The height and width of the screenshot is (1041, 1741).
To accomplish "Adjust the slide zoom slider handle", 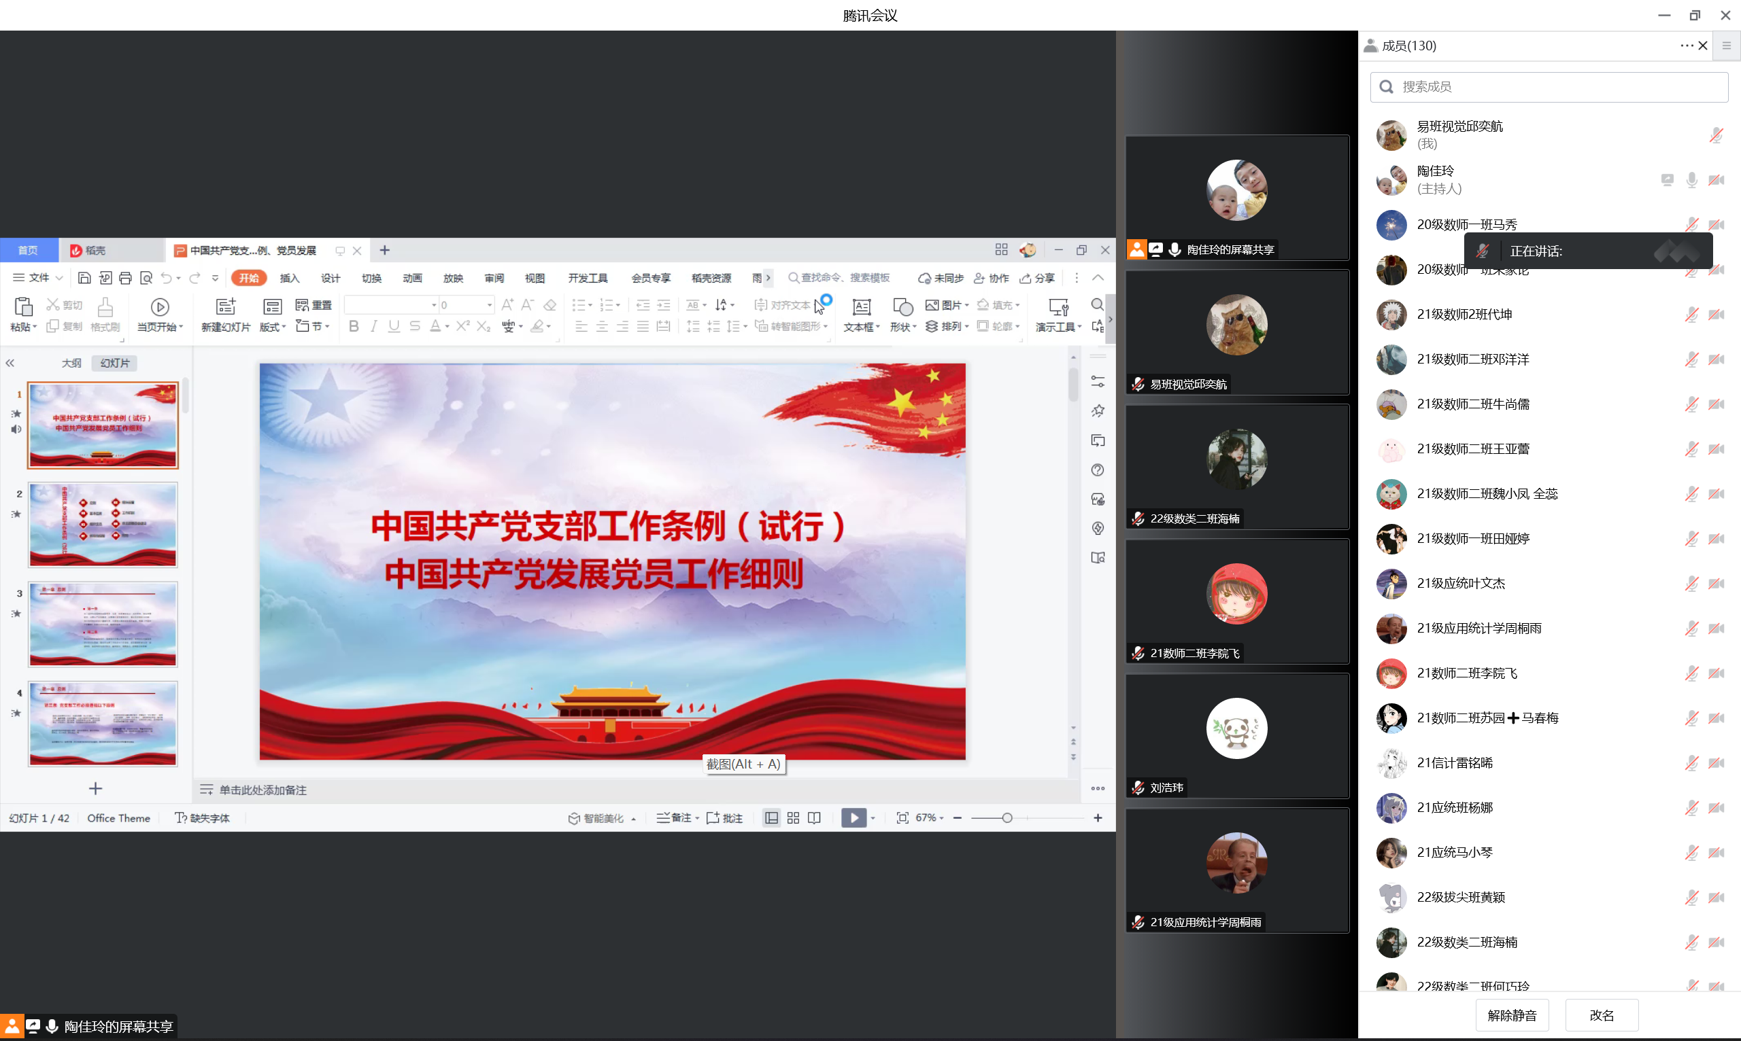I will (1007, 818).
